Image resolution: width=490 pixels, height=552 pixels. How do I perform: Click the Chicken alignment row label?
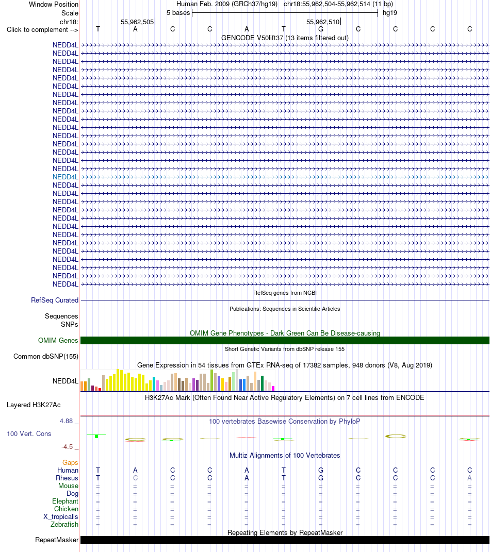click(66, 509)
